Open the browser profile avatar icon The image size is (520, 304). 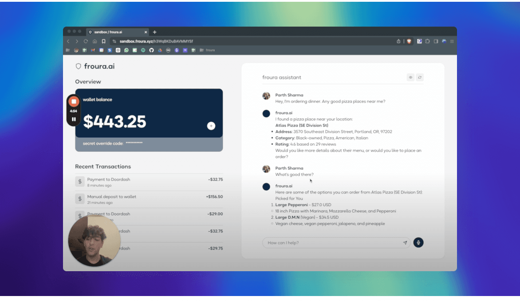[444, 41]
